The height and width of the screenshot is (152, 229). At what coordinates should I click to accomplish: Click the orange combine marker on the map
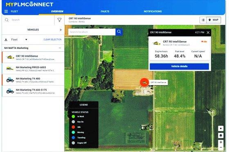click(x=144, y=83)
